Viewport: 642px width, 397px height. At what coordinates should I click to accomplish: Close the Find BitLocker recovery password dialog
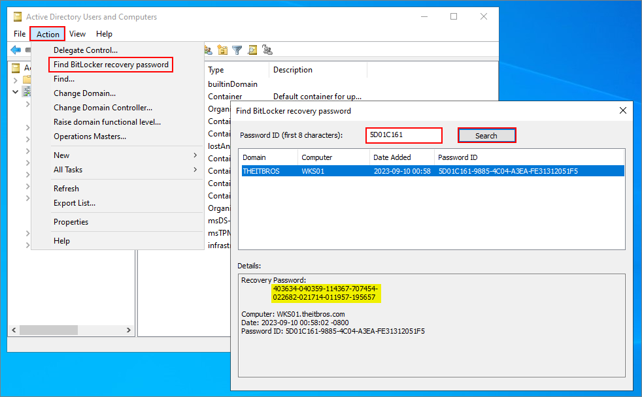pos(623,110)
